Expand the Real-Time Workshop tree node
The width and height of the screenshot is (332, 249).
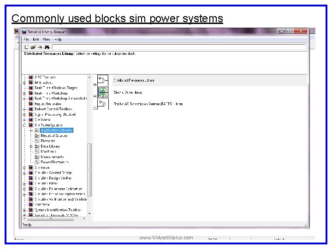[x=24, y=93]
